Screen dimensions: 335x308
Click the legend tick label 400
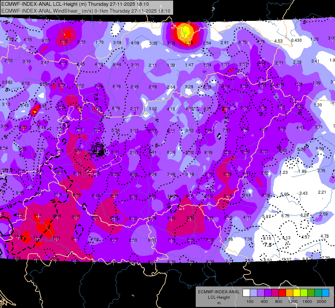point(264,301)
